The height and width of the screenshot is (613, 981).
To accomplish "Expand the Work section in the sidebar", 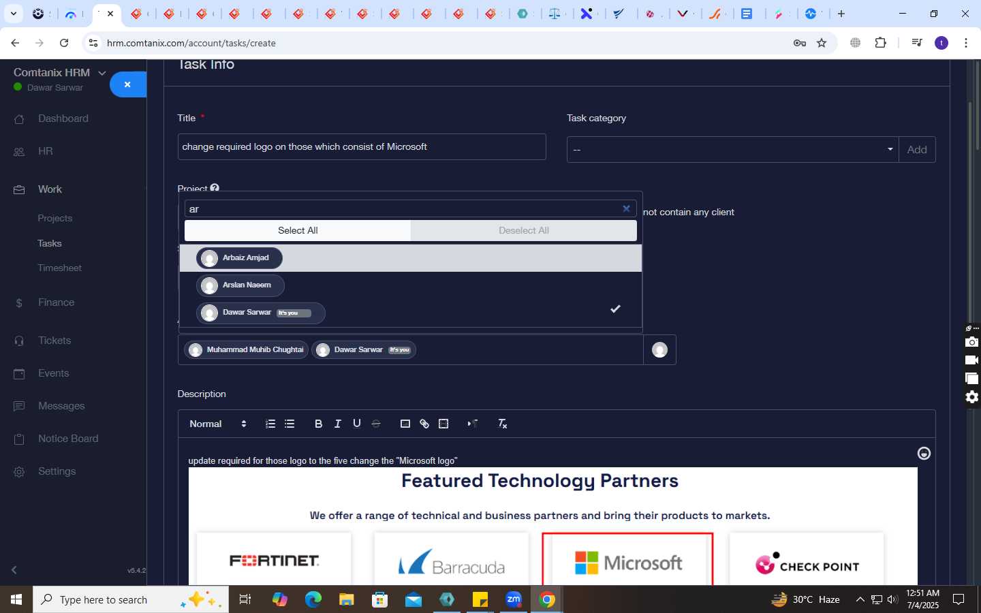I will pyautogui.click(x=50, y=189).
